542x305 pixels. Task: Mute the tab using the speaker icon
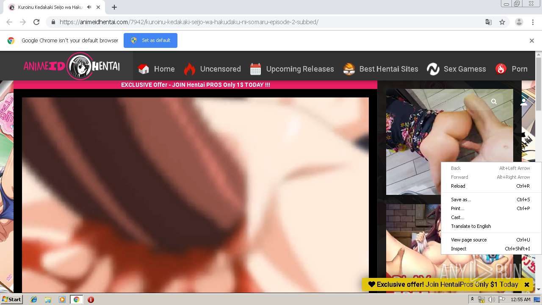(x=89, y=7)
